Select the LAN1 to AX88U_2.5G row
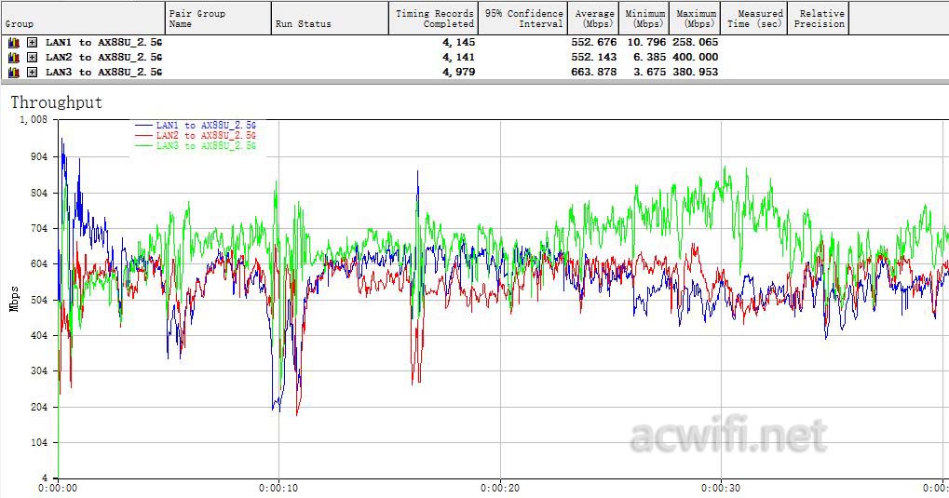This screenshot has width=949, height=498. coord(103,43)
